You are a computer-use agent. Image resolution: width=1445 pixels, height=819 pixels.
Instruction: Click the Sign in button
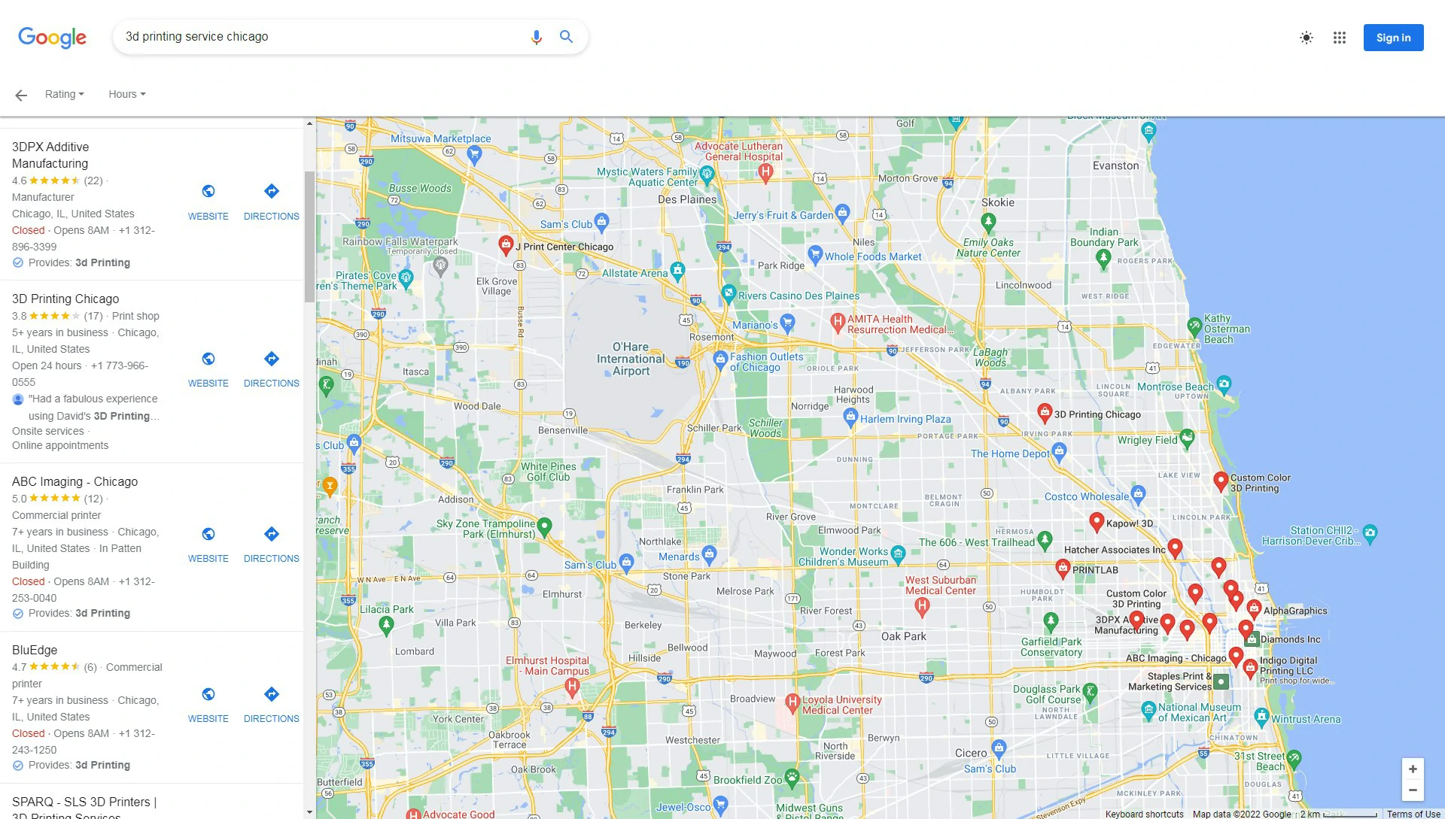click(1393, 37)
